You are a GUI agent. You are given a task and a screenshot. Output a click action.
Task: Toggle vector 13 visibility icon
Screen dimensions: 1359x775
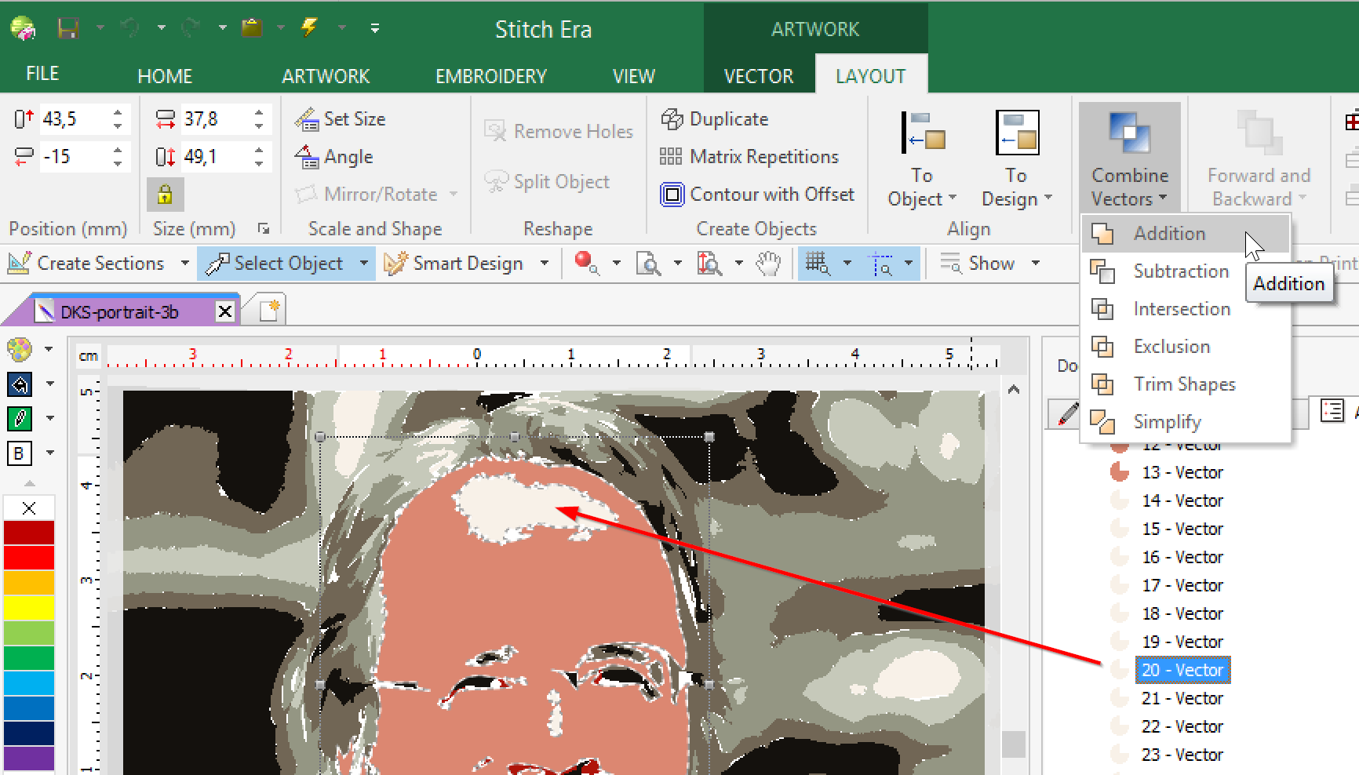[1120, 472]
